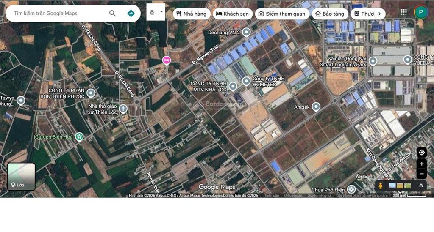Expand the imagery strip double-chevron
This screenshot has width=434, height=232.
(421, 186)
